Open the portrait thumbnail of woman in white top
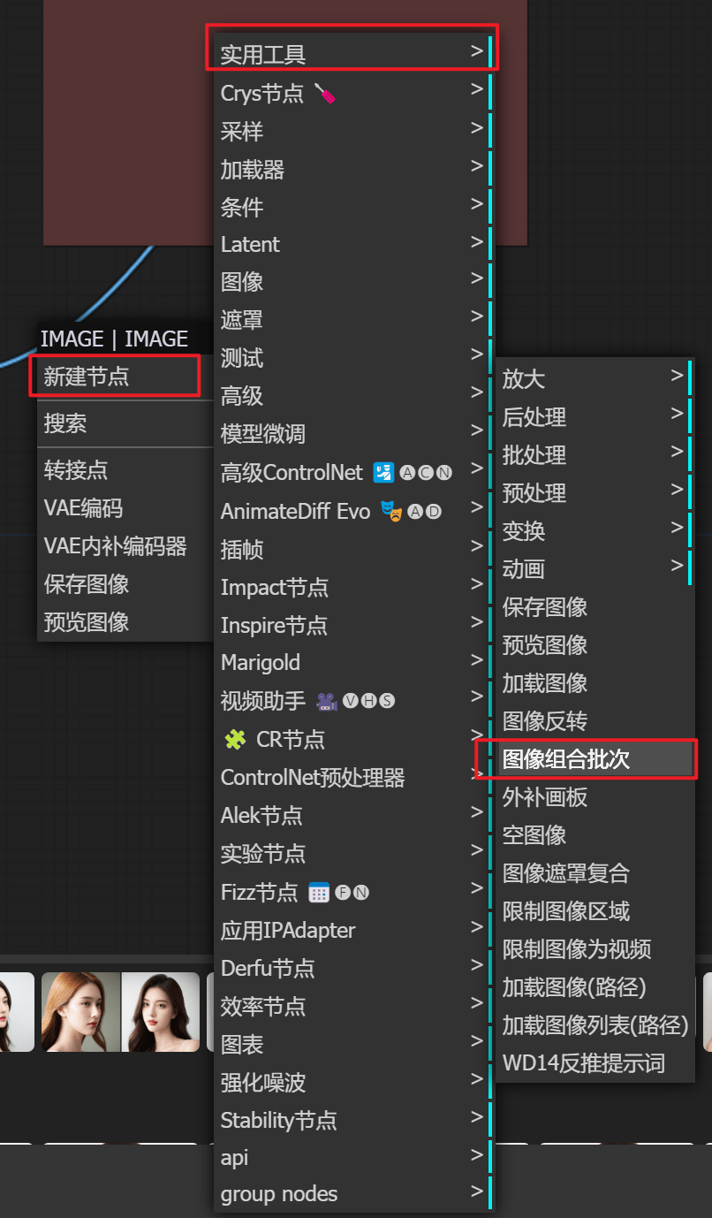 (160, 1012)
